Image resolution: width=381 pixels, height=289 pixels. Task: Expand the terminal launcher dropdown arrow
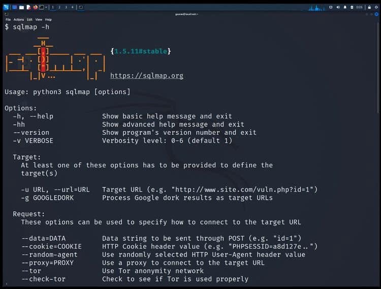tap(46, 7)
